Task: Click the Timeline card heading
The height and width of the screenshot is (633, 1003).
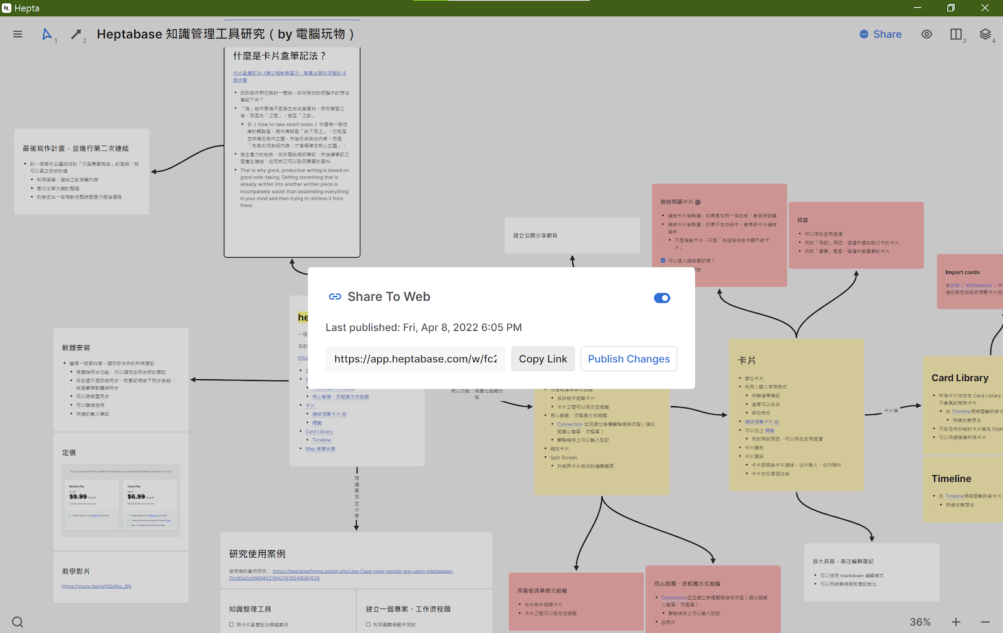Action: point(951,479)
